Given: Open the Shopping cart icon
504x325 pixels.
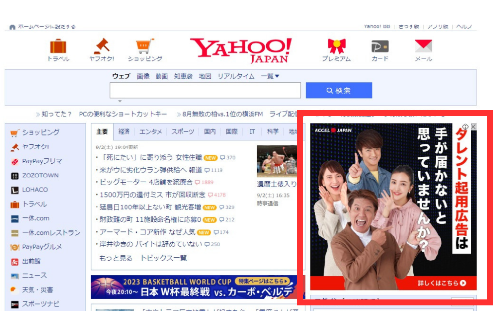Looking at the screenshot, I should (x=145, y=47).
